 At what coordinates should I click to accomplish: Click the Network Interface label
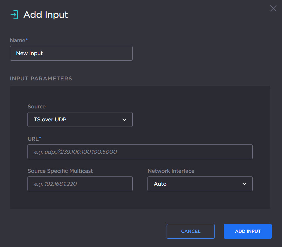pos(171,171)
